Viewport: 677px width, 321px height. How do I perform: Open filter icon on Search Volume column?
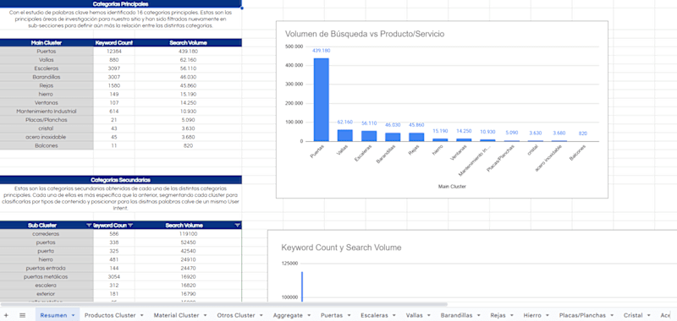(238, 226)
